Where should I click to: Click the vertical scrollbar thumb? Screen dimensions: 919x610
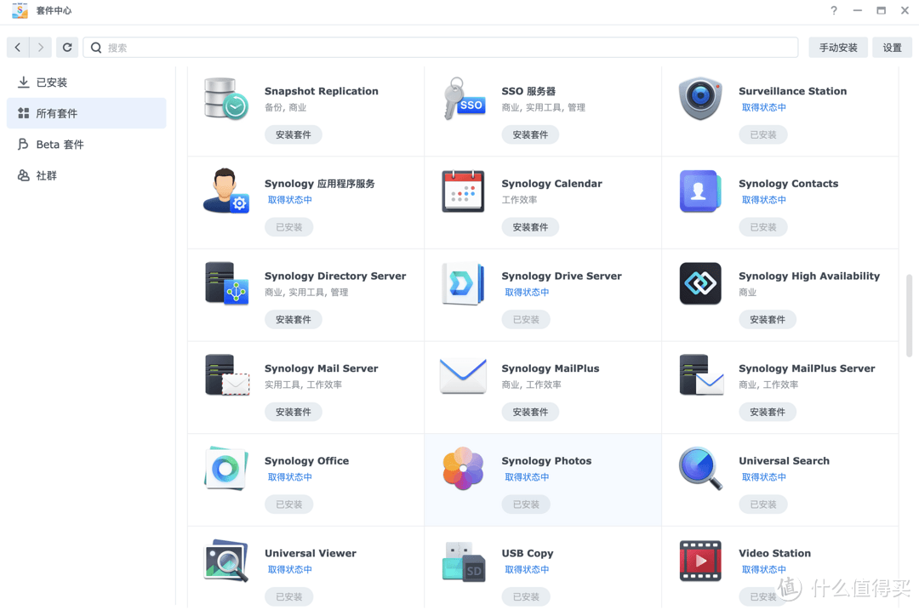pos(909,316)
